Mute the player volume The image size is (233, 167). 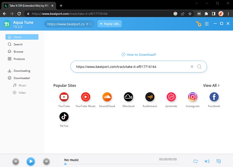coord(207,161)
